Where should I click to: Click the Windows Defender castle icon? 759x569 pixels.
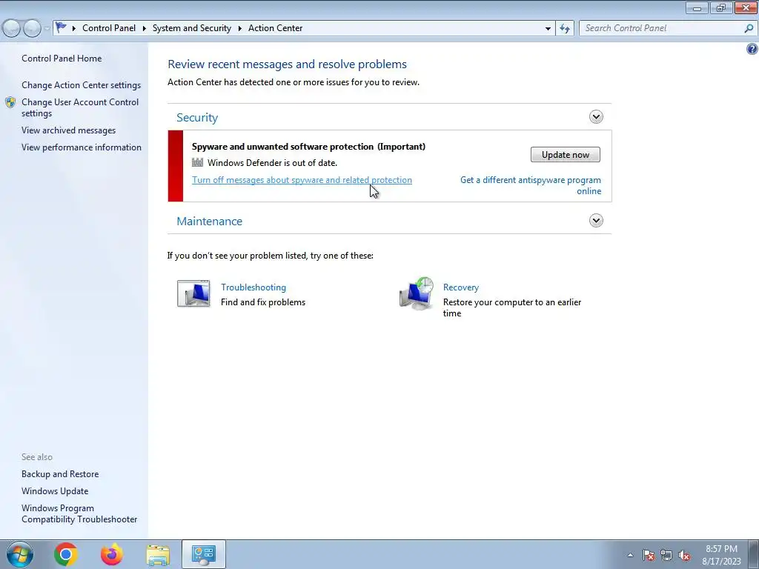(197, 162)
